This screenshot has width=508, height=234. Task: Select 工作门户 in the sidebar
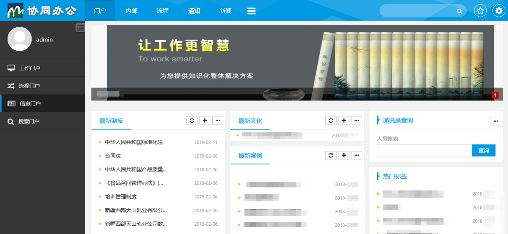point(42,68)
